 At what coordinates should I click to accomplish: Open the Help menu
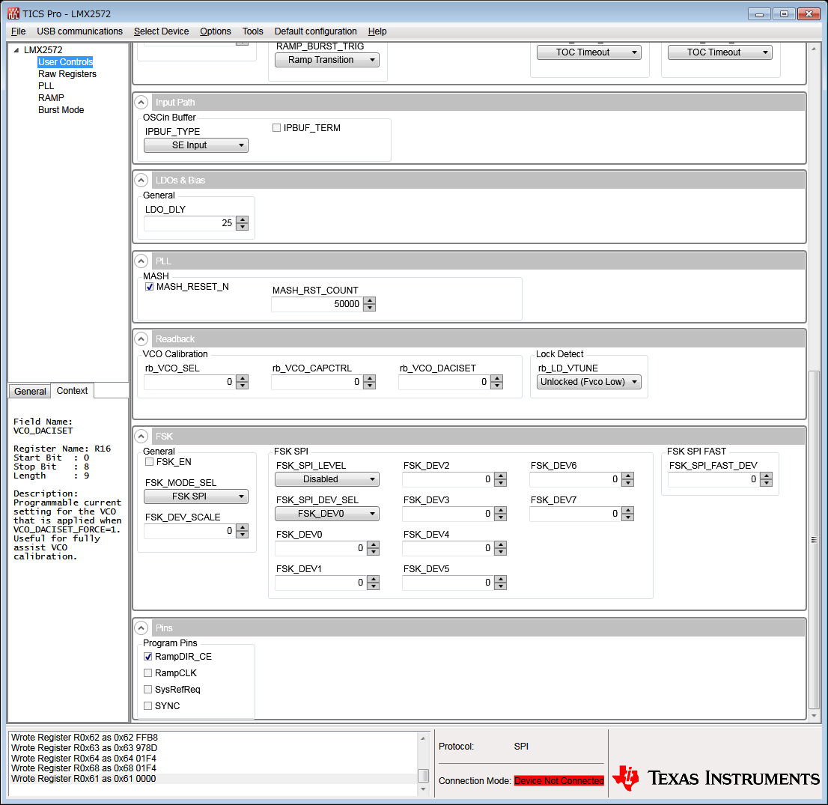click(377, 31)
